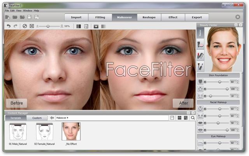Toggle checkbox for Facial Makeup row valued 100
This screenshot has width=249, height=156.
pyautogui.click(x=205, y=130)
